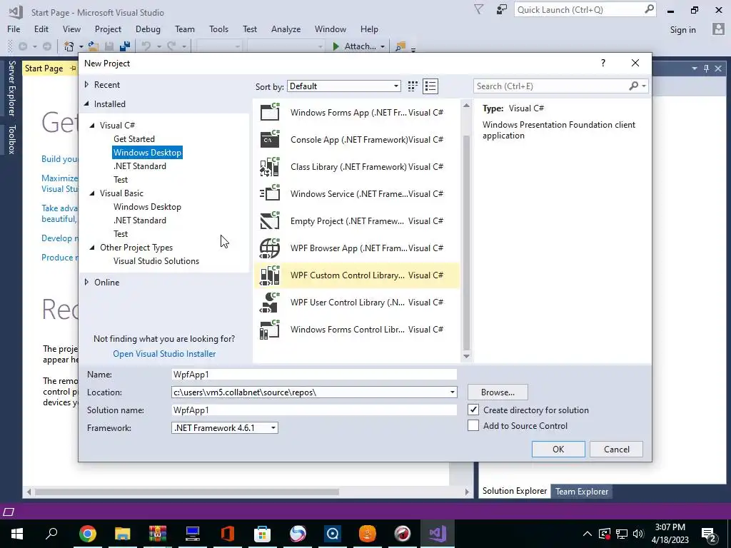Click the WPF User Control Library icon
The width and height of the screenshot is (731, 548).
pos(269,302)
